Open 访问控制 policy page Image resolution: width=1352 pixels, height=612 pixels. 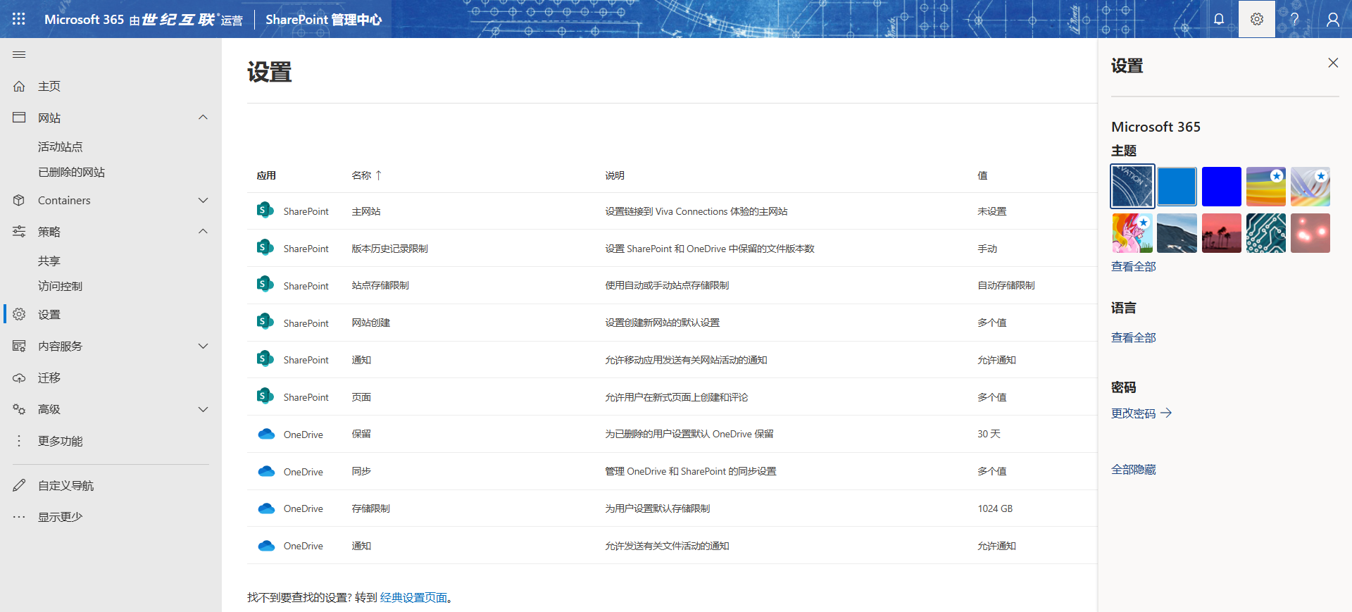[x=61, y=286]
